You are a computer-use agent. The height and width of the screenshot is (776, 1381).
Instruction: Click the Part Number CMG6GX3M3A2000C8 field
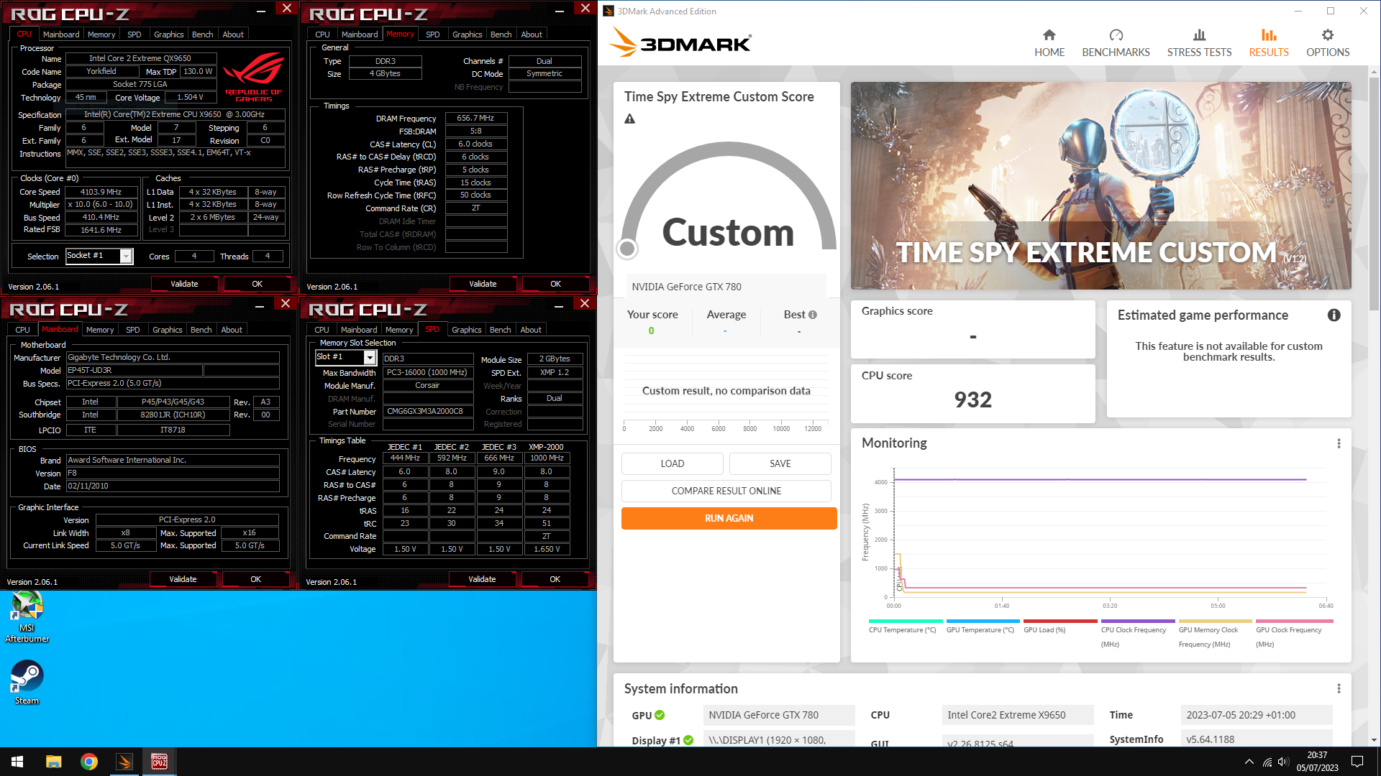(x=427, y=412)
